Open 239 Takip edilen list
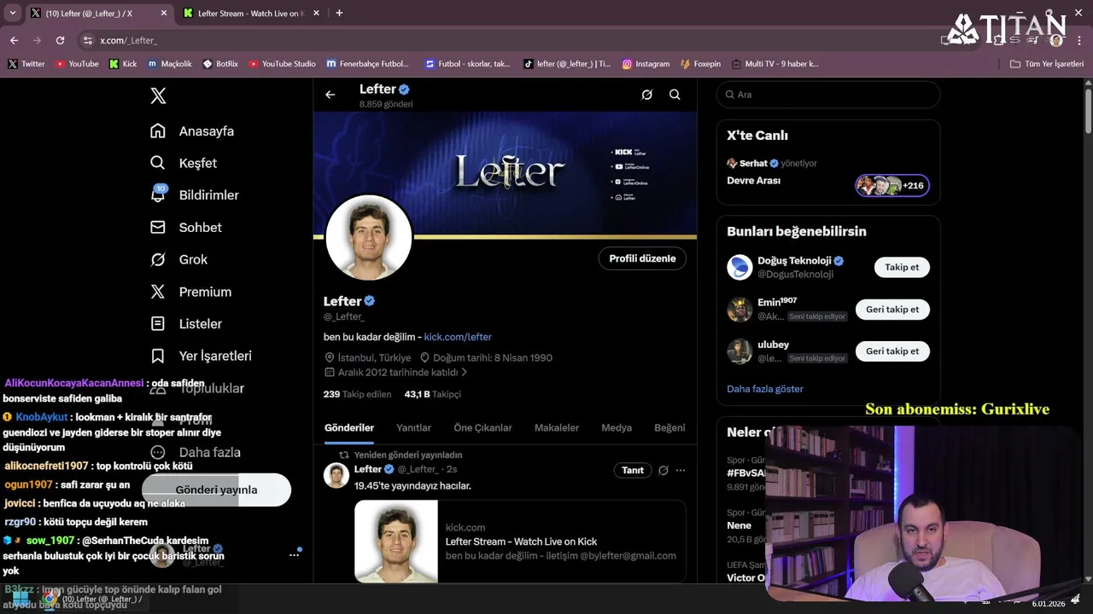 tap(357, 394)
